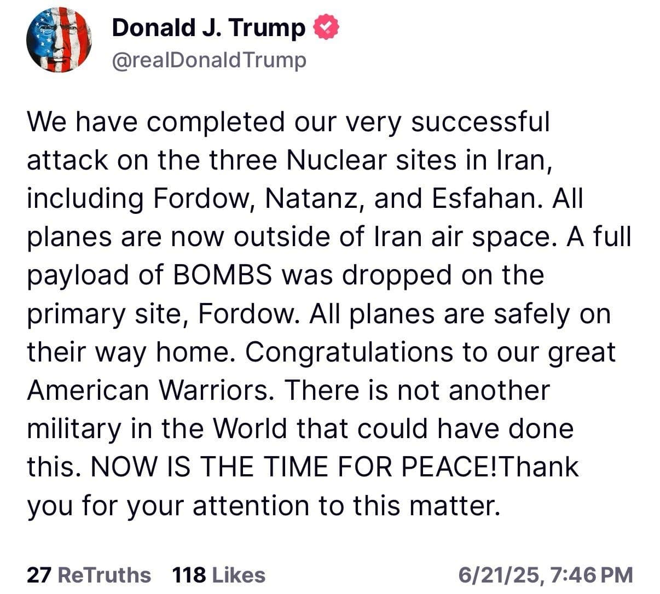This screenshot has height=594, width=660.
Task: Click the verified badge next to Donald J. Trump
Action: point(326,26)
